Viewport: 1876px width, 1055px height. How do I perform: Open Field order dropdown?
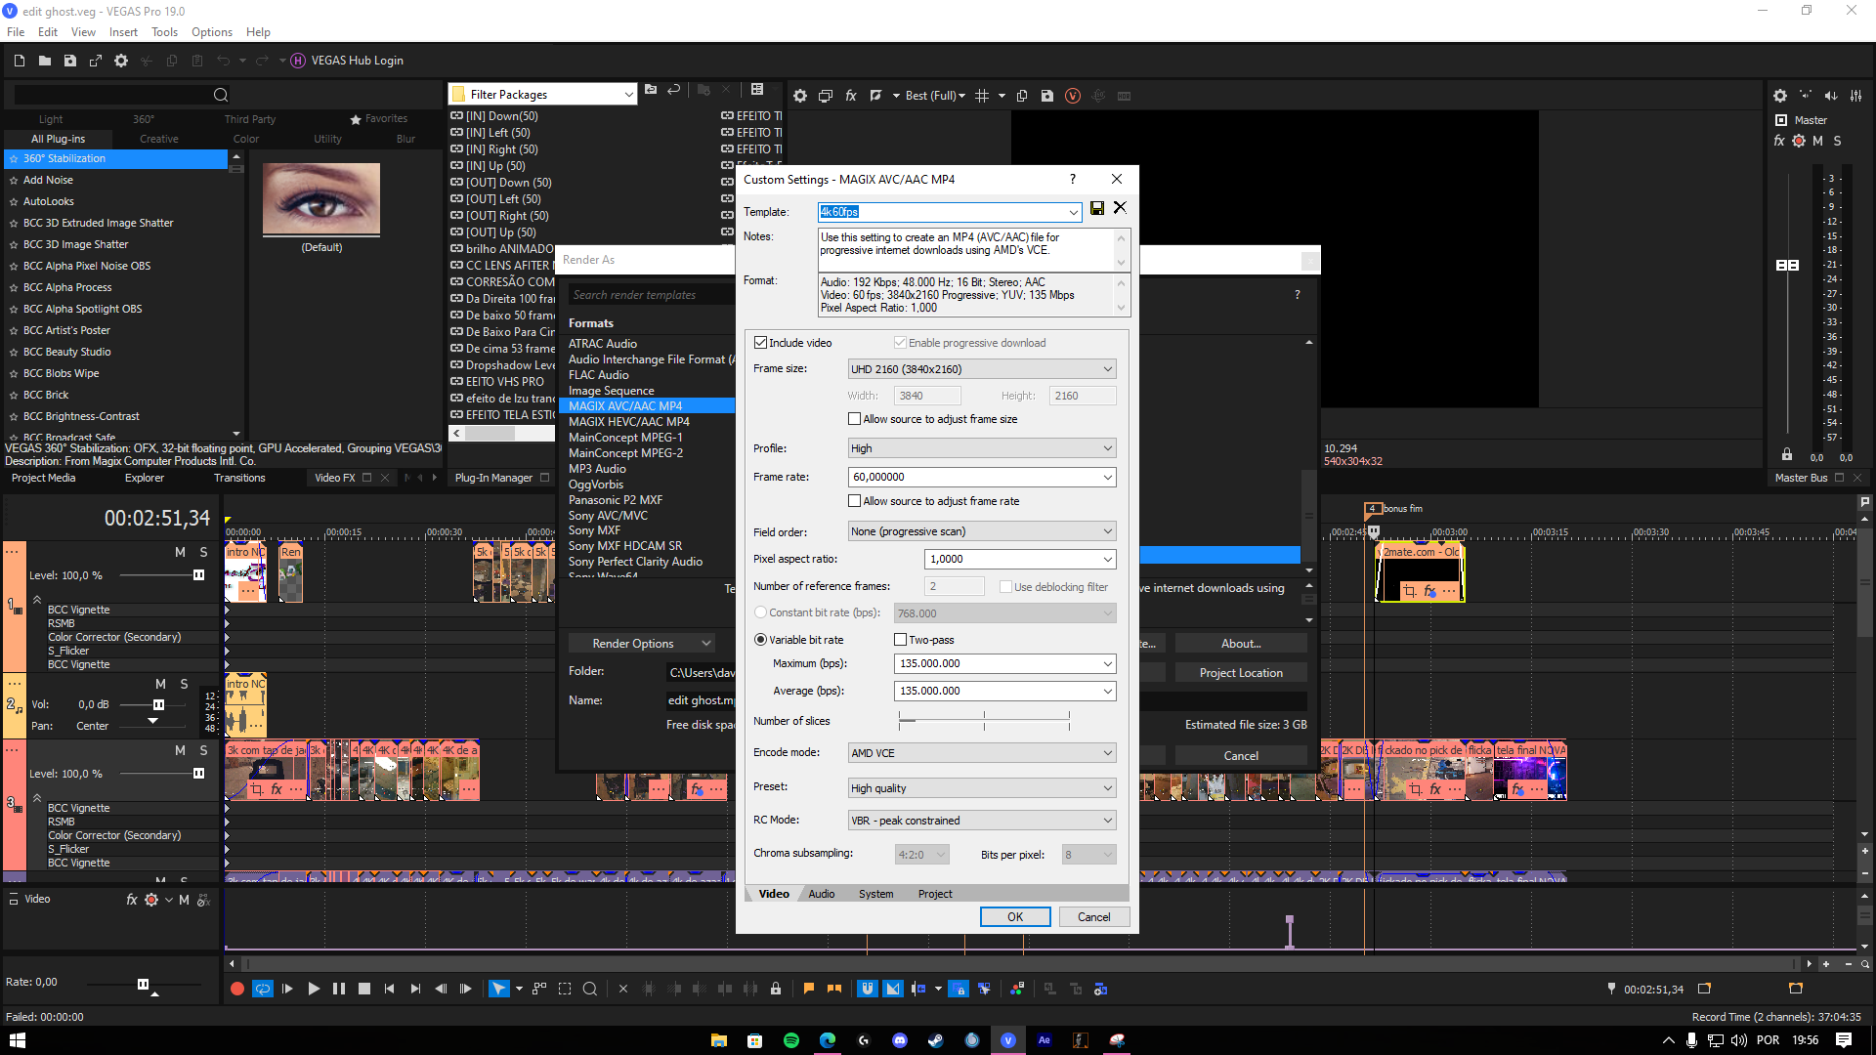click(982, 531)
